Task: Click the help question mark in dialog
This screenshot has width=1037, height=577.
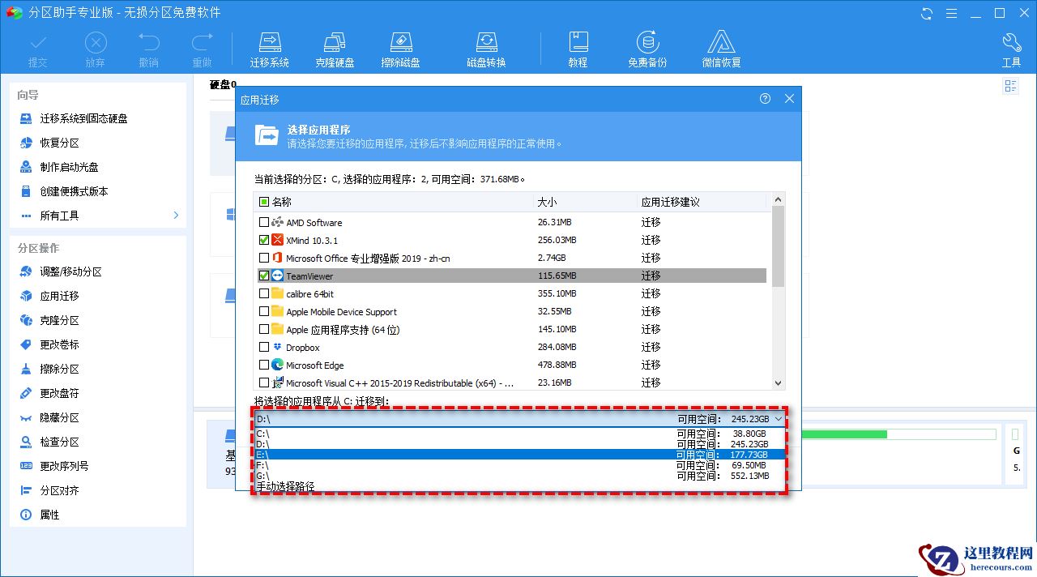Action: (765, 98)
